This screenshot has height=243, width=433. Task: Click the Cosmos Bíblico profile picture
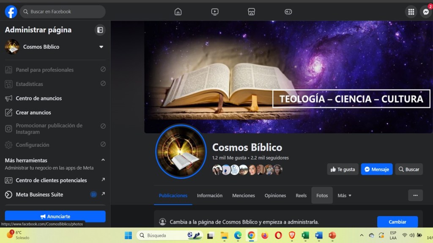click(x=181, y=151)
